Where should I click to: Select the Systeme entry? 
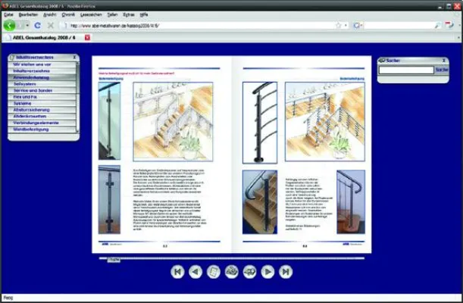coord(42,103)
